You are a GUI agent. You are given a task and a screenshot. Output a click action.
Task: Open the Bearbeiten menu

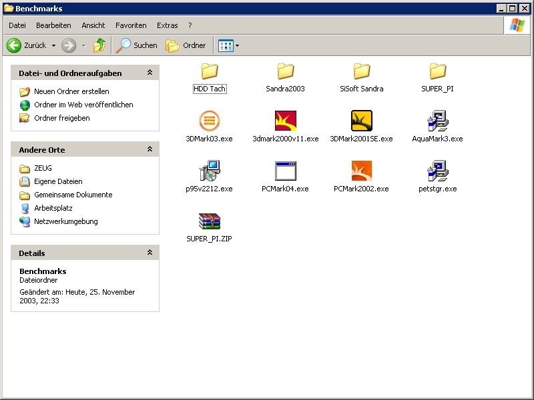coord(53,25)
